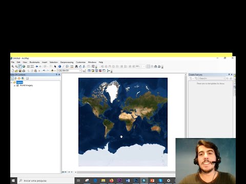Image resolution: width=246 pixels, height=184 pixels.
Task: Activate the Identify tool
Action: (59, 66)
